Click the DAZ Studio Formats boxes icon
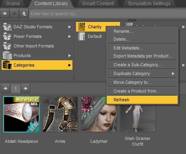The width and height of the screenshot is (186, 154). [x=7, y=27]
